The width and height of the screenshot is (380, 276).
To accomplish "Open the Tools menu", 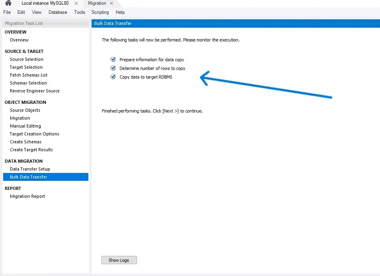I will [79, 12].
